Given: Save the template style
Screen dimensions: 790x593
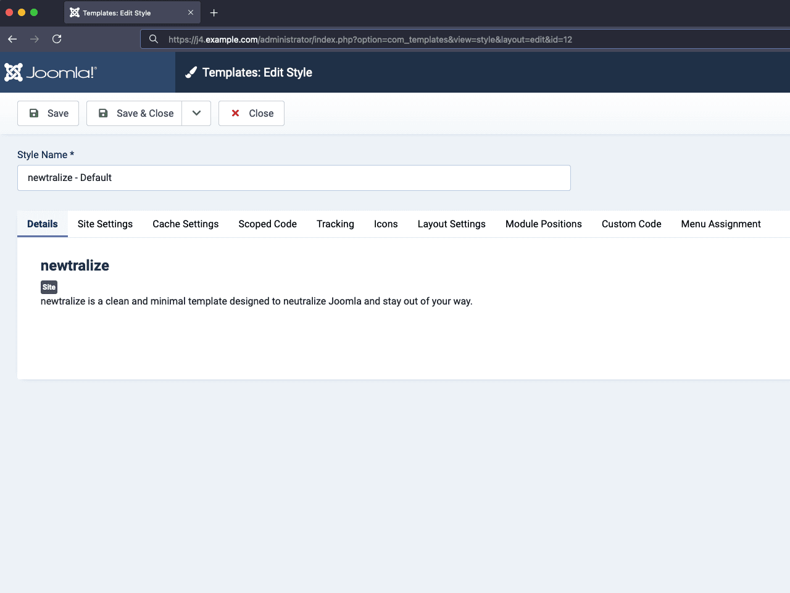Looking at the screenshot, I should point(48,113).
